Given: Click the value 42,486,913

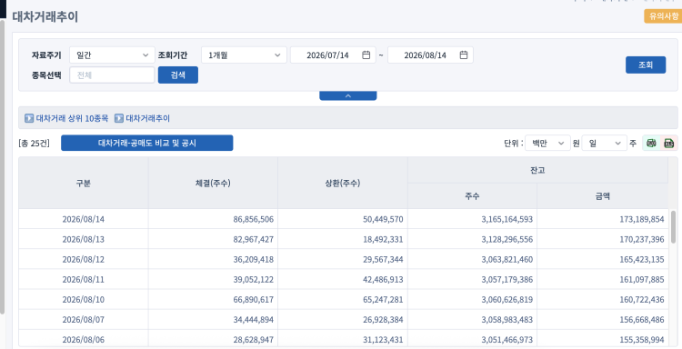Looking at the screenshot, I should 383,279.
